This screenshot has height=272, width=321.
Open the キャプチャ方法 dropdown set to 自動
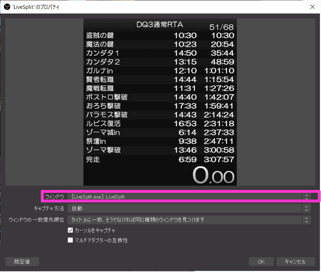click(x=189, y=208)
